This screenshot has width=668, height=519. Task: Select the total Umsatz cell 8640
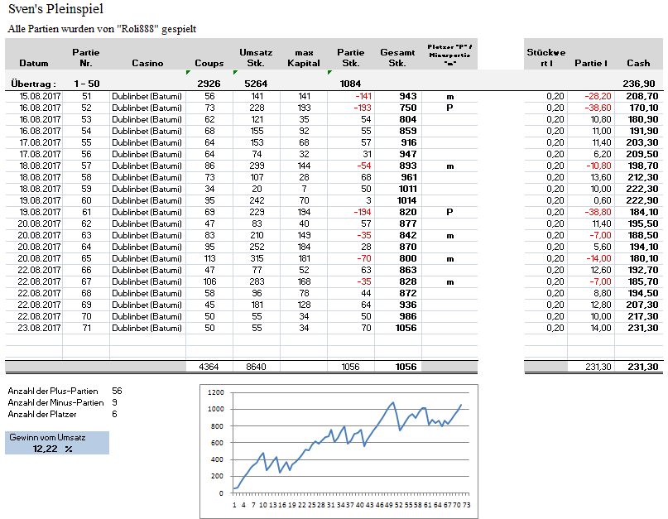tap(256, 367)
